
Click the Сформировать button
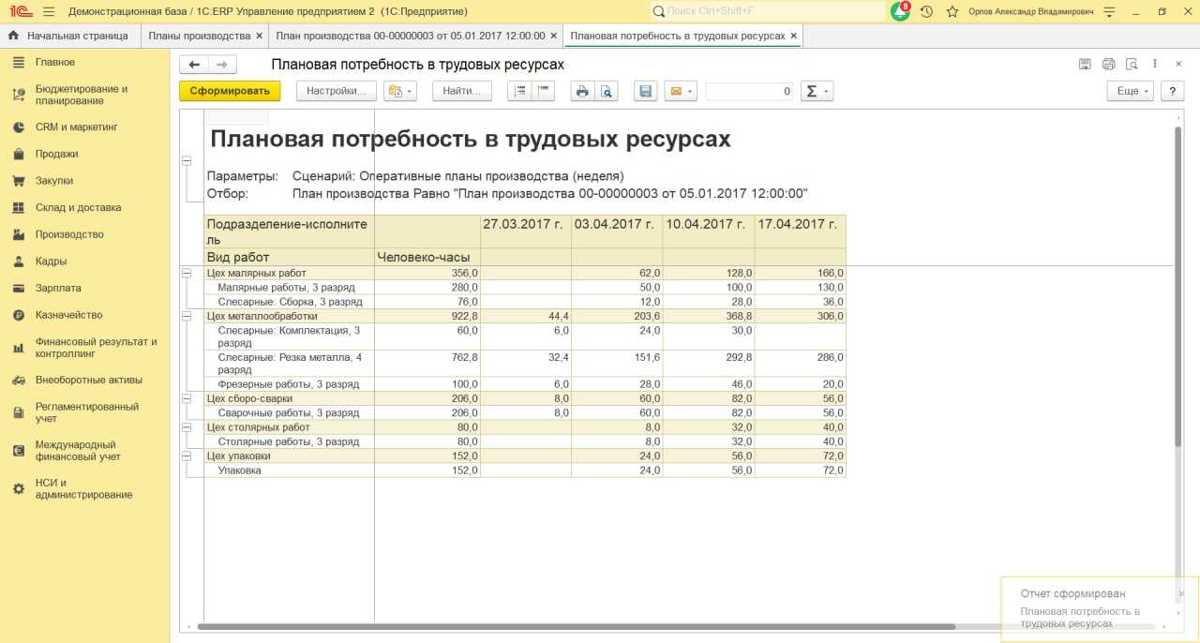point(230,91)
